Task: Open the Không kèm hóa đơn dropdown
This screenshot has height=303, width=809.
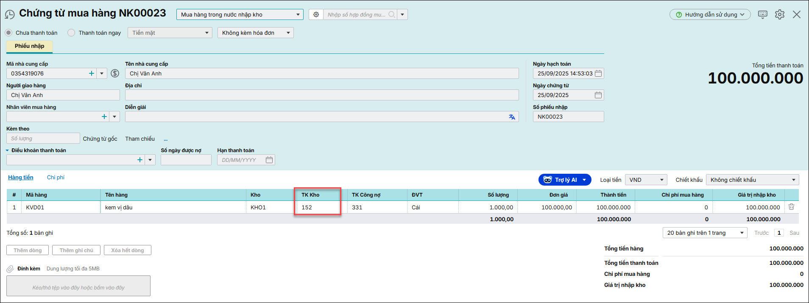Action: coord(255,33)
